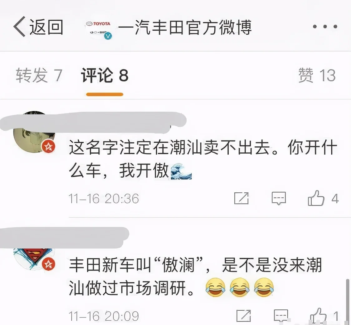The width and height of the screenshot is (351, 325).
Task: Open the 赞 13 likes tab
Action: 317,75
